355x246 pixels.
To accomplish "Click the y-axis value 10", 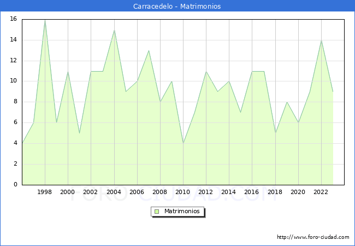I will click(x=14, y=81).
